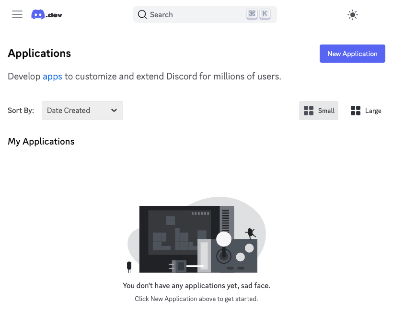This screenshot has width=393, height=335.
Task: Click the Command shortcut key badge
Action: click(252, 14)
